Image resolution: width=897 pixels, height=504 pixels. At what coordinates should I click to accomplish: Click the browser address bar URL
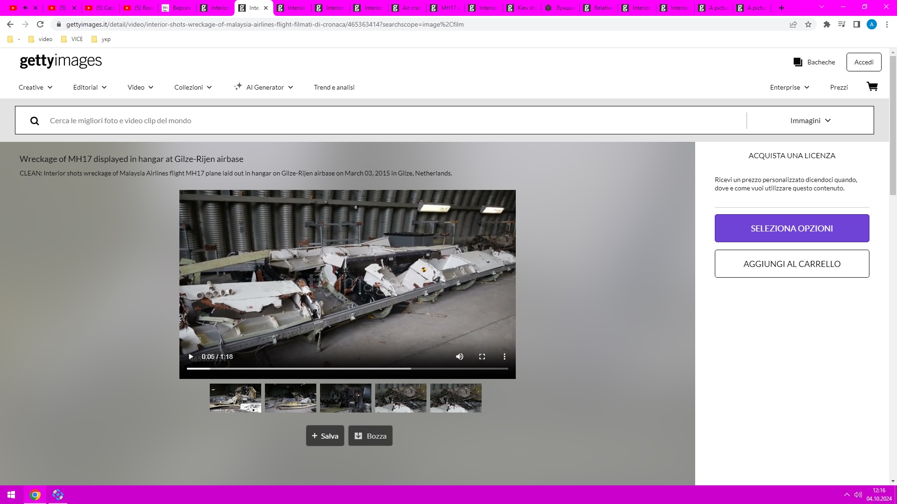(x=265, y=24)
